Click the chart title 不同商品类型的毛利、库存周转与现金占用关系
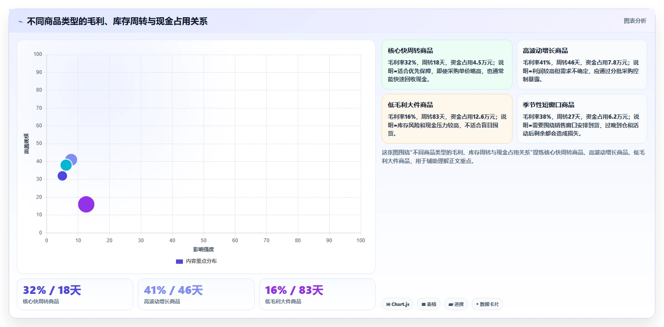Screen dimensions: 664x327 [117, 22]
